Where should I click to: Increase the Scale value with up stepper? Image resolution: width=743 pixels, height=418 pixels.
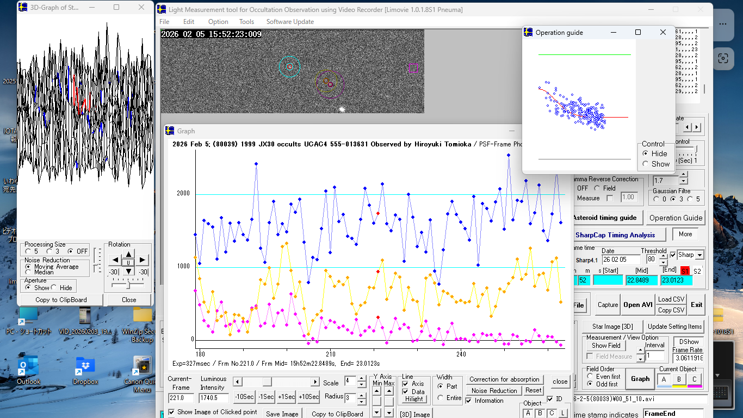(361, 378)
